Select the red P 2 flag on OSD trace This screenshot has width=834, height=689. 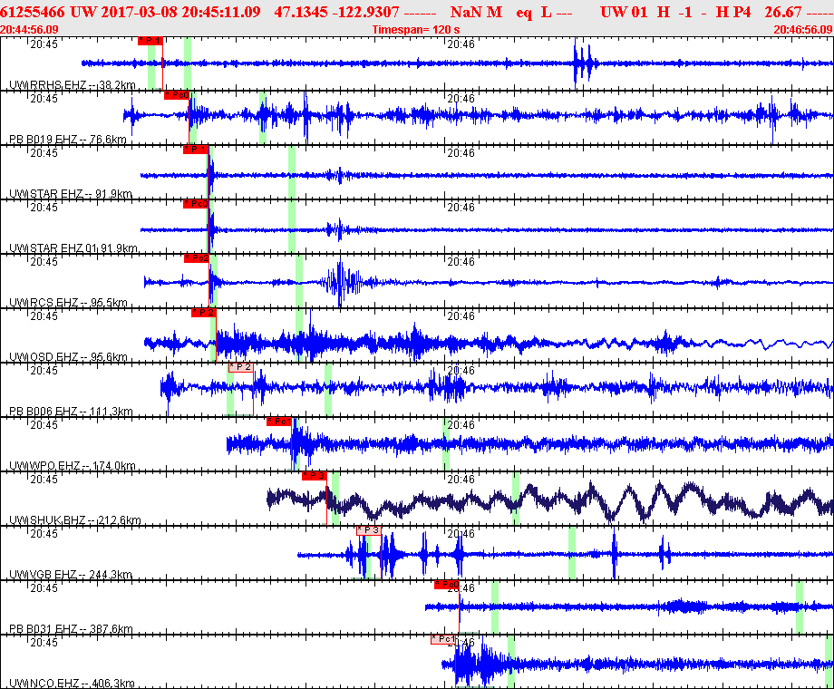coord(203,313)
